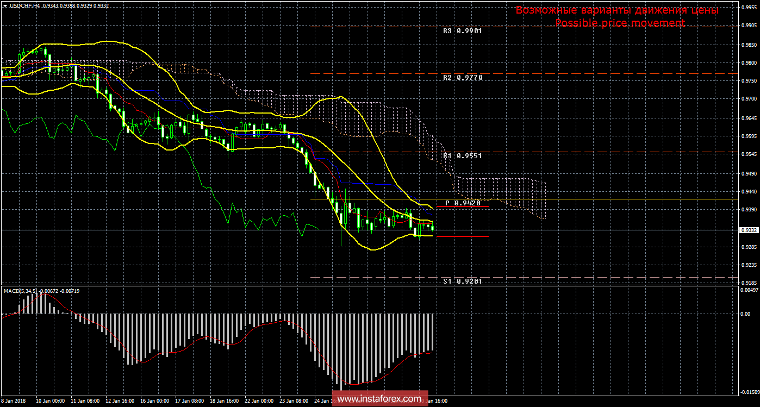
Task: Click the 16 Jan 00:00 time axis label
Action: pos(155,401)
